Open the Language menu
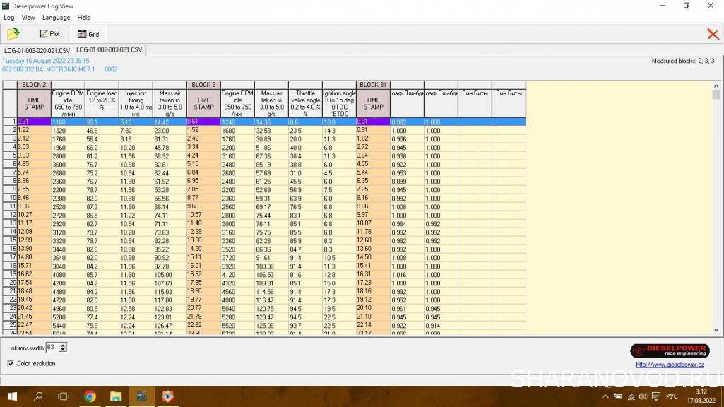Screen dimensions: 724x407 (x=56, y=17)
